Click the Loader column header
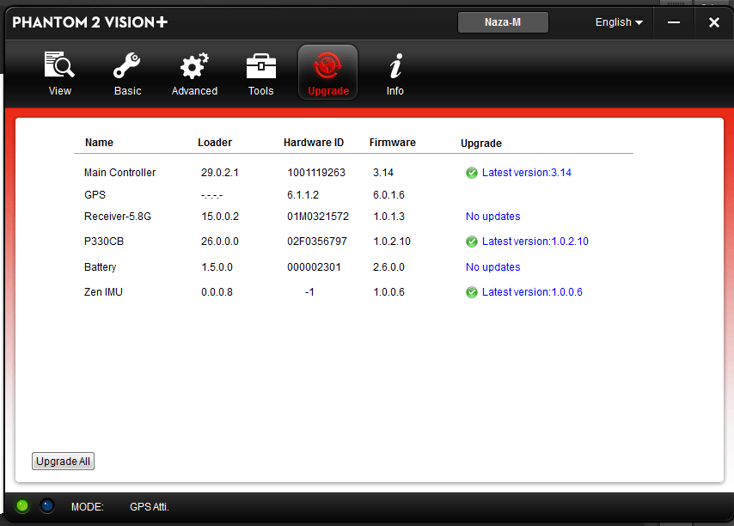The width and height of the screenshot is (734, 526). (x=215, y=143)
